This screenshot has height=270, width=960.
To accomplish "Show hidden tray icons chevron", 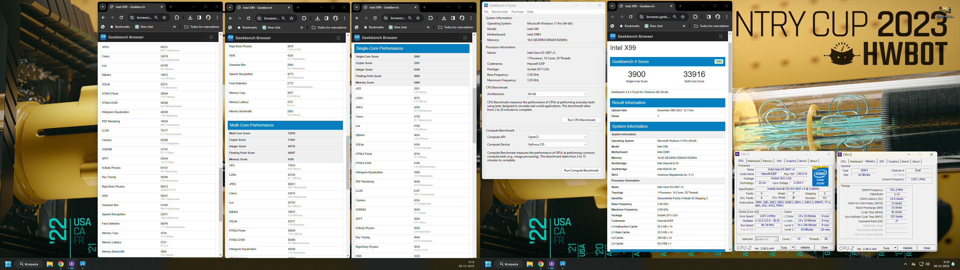I will [905, 264].
